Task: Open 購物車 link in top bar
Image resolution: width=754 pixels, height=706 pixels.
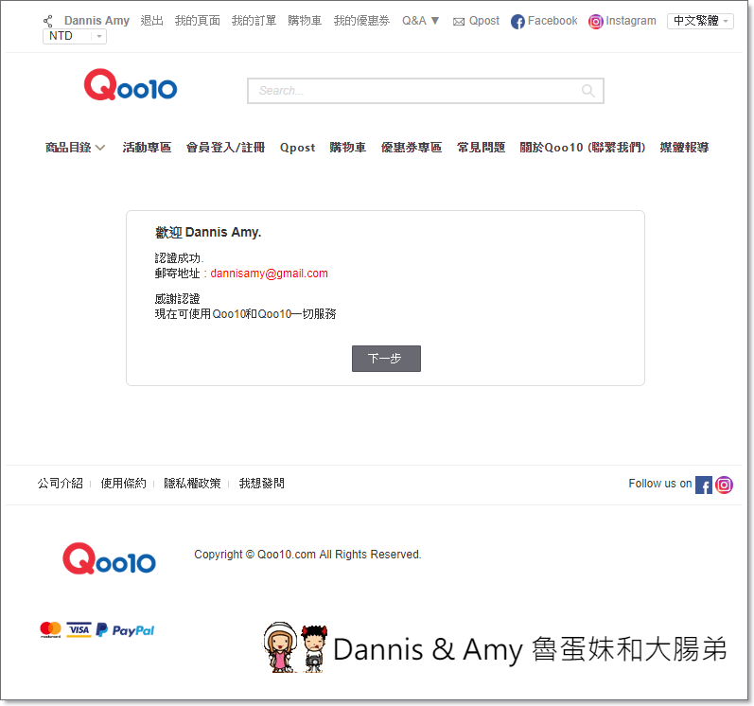Action: pos(305,21)
